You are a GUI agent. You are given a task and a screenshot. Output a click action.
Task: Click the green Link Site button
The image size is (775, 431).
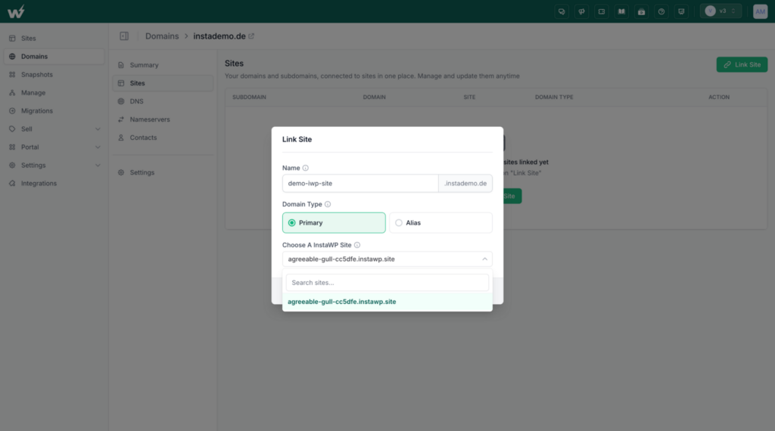coord(742,65)
